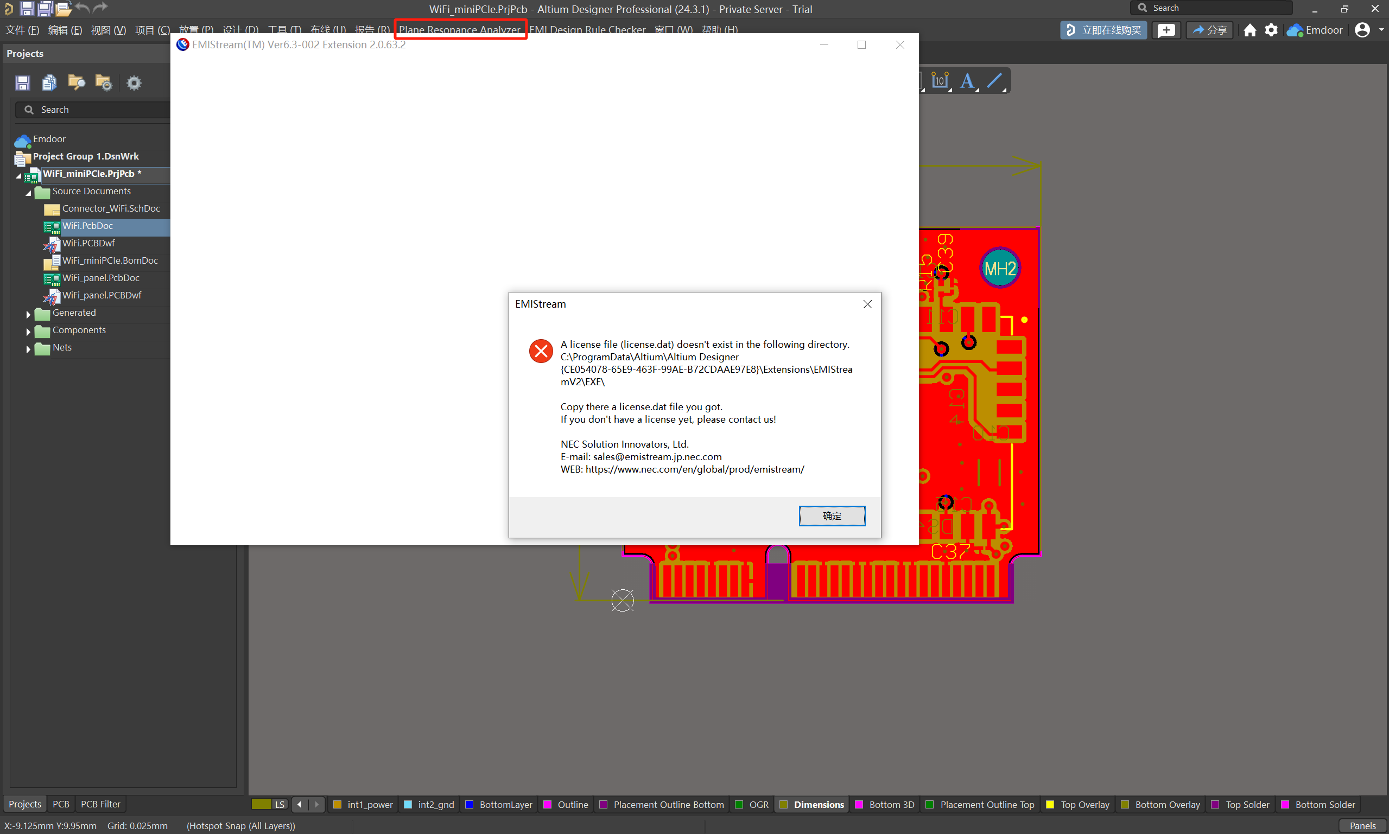The height and width of the screenshot is (834, 1389).
Task: Click the Save icon in Projects panel
Action: pyautogui.click(x=22, y=83)
